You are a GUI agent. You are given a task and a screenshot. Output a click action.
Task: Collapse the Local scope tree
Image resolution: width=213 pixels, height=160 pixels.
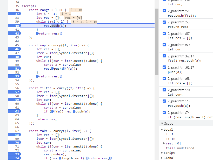(x=162, y=130)
